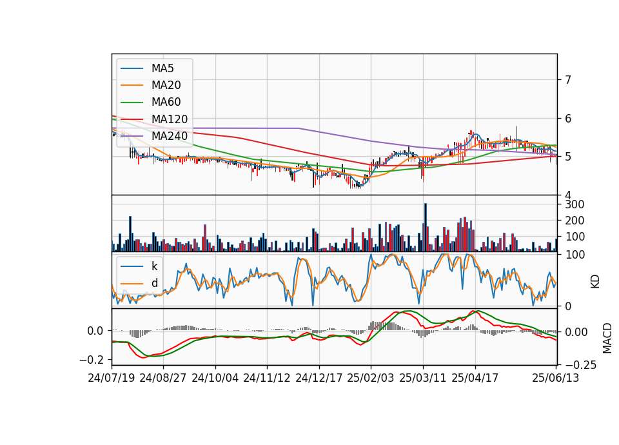Viewport: 619px width, 445px height.
Task: Click the price axis value 5
Action: coord(568,157)
